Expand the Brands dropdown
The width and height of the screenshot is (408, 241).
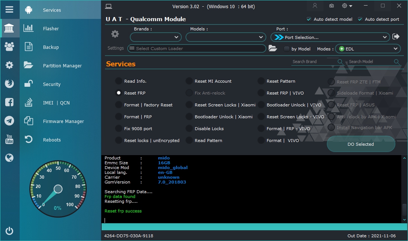pos(156,37)
